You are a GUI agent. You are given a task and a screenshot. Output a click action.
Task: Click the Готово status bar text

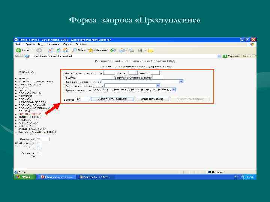pos(23,172)
